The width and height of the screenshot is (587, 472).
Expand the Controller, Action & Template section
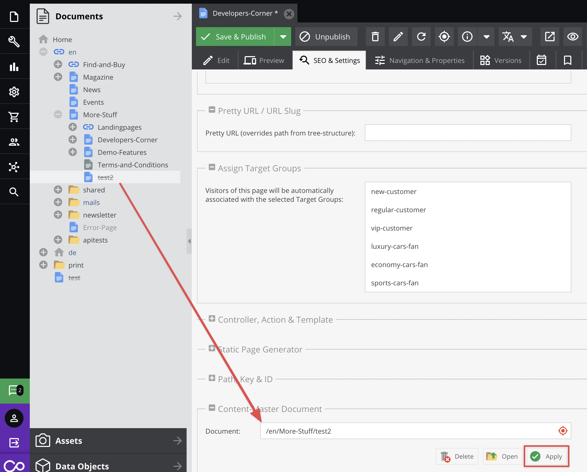tap(212, 319)
